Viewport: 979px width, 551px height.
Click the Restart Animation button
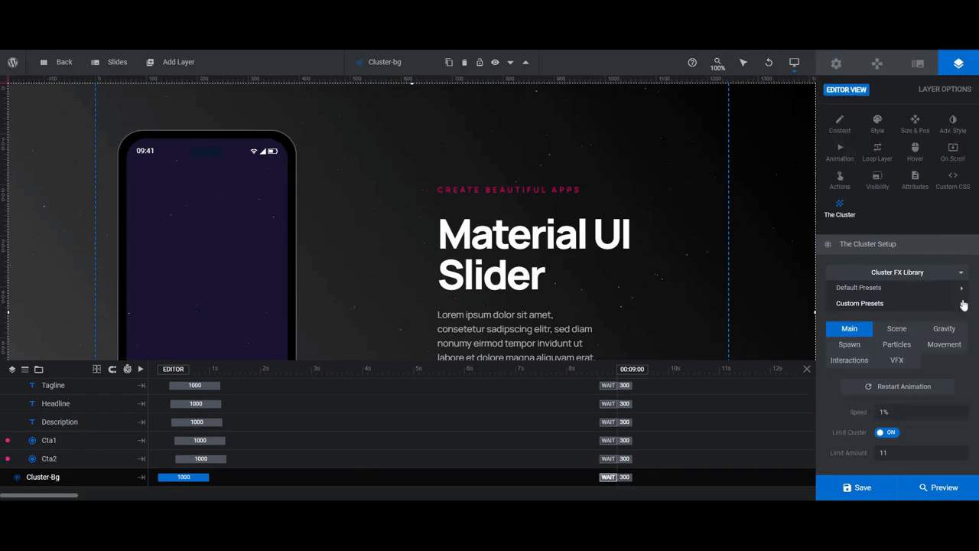point(897,386)
